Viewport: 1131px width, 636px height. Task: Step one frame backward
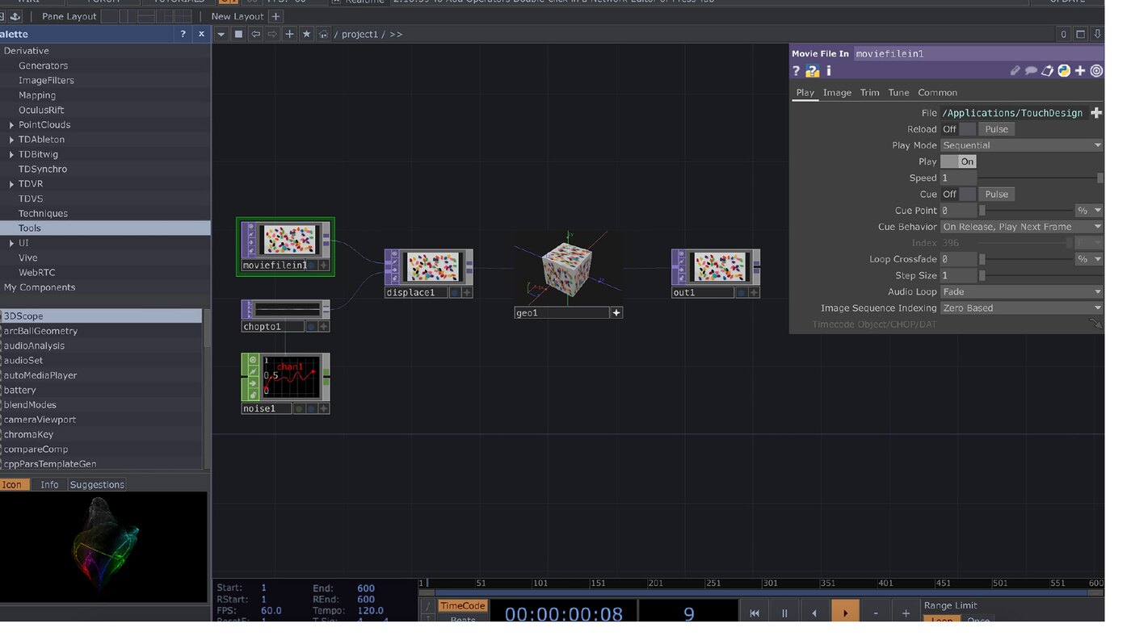pyautogui.click(x=814, y=613)
